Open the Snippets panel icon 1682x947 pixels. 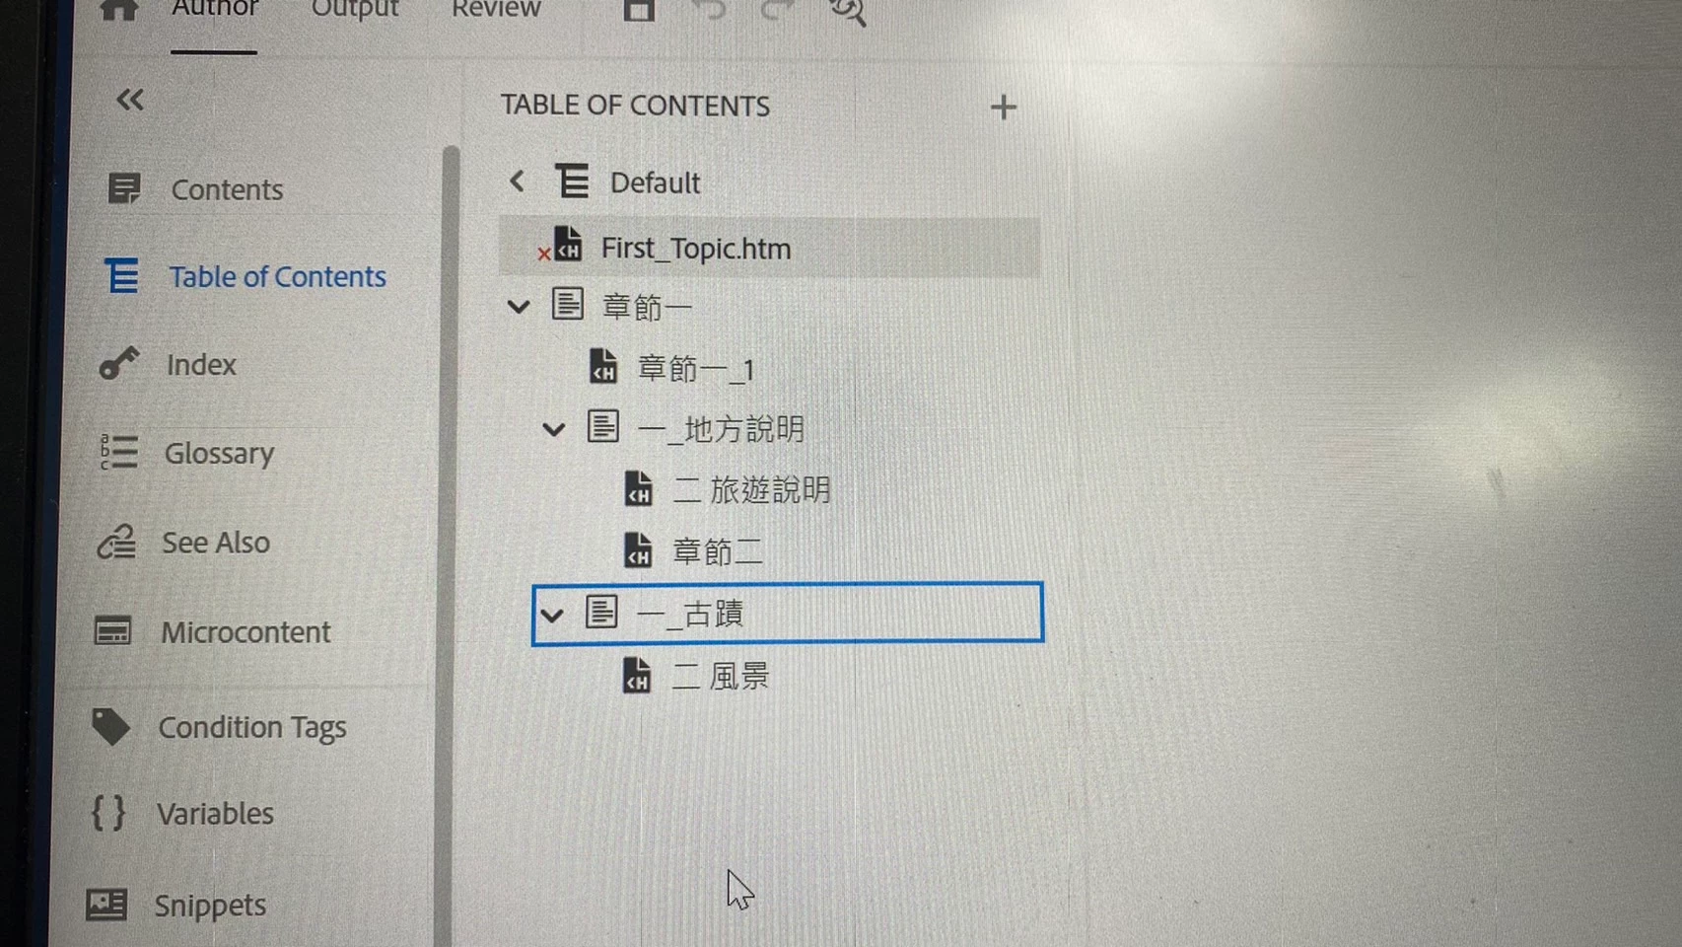coord(106,904)
